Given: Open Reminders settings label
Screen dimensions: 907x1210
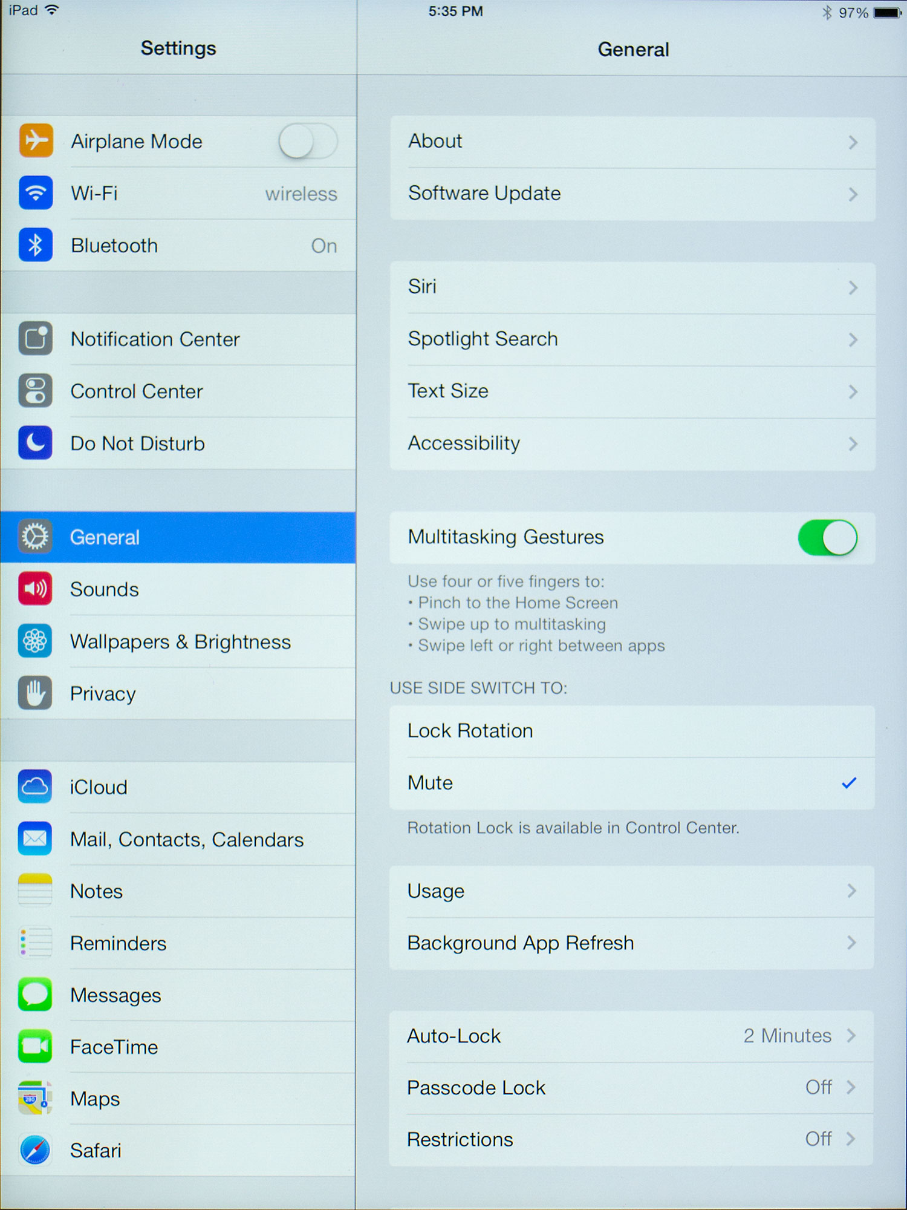Looking at the screenshot, I should click(119, 943).
